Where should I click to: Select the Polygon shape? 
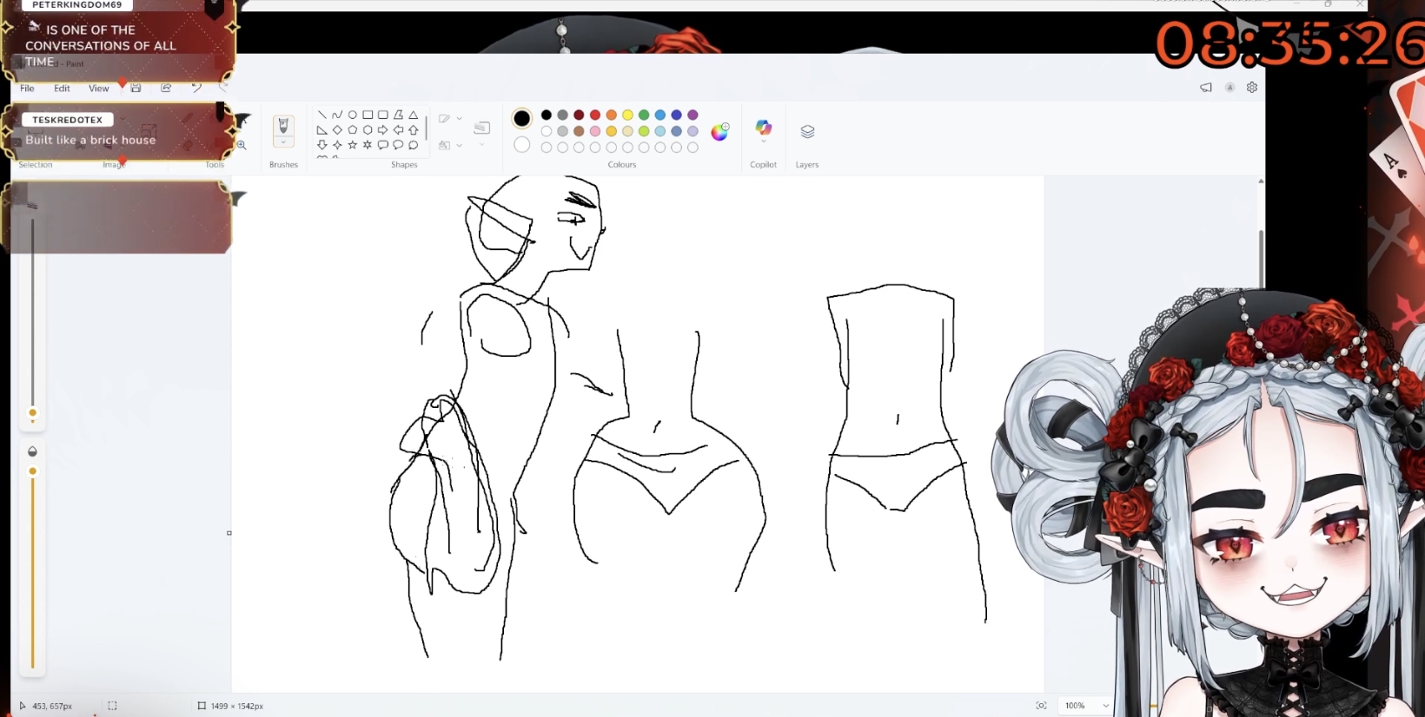click(x=398, y=115)
